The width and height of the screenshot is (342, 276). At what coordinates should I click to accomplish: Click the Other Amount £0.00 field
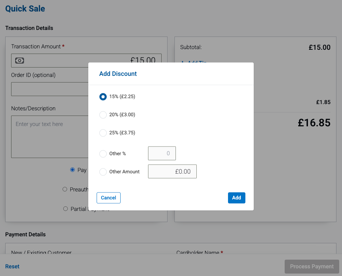pyautogui.click(x=172, y=172)
